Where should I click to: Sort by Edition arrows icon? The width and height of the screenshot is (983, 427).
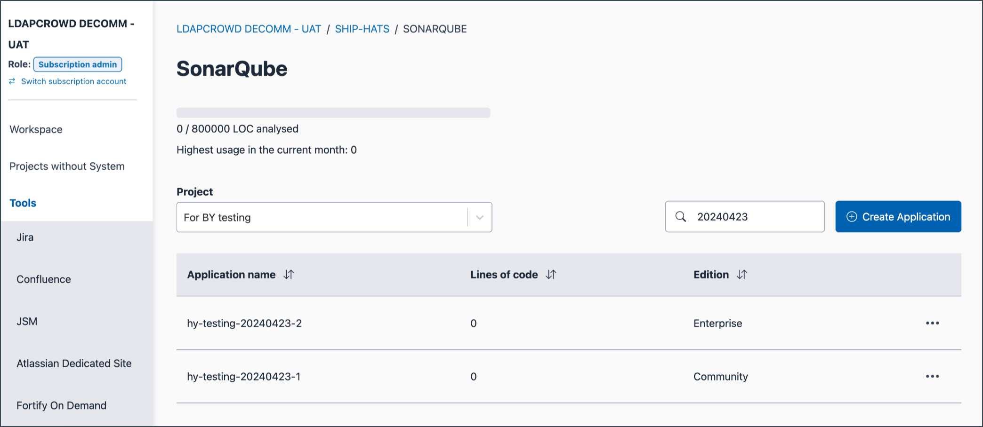tap(742, 275)
